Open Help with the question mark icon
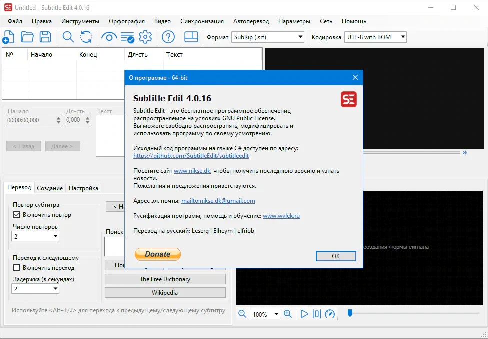The height and width of the screenshot is (339, 488). point(168,37)
